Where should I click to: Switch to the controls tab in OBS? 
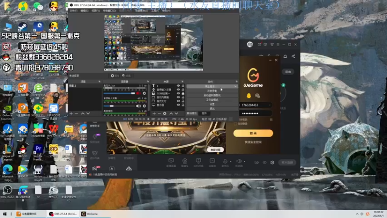coord(204,113)
